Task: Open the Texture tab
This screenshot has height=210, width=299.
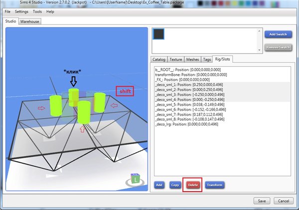Action: click(176, 59)
